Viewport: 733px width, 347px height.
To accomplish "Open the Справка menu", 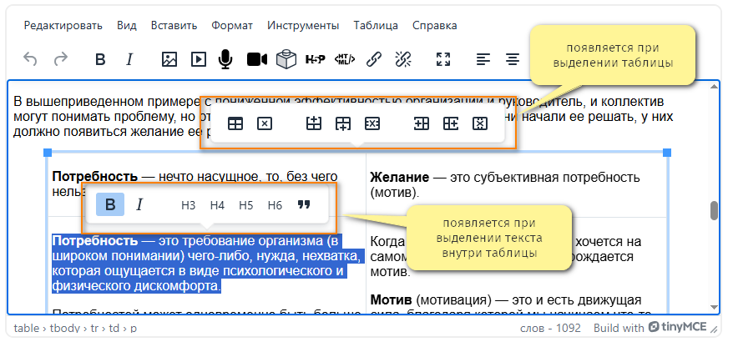I will click(x=435, y=25).
